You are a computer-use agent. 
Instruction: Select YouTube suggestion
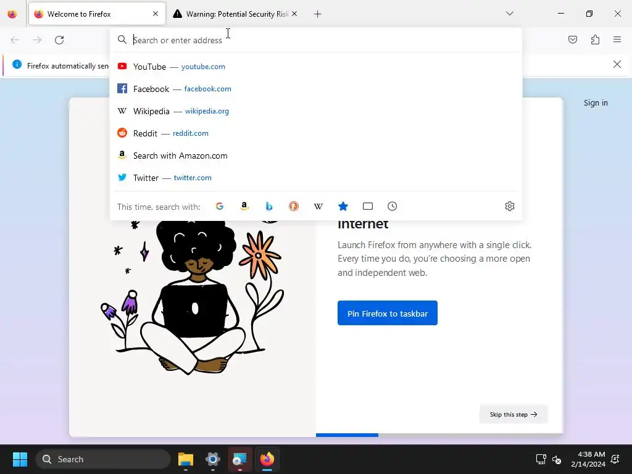point(316,67)
